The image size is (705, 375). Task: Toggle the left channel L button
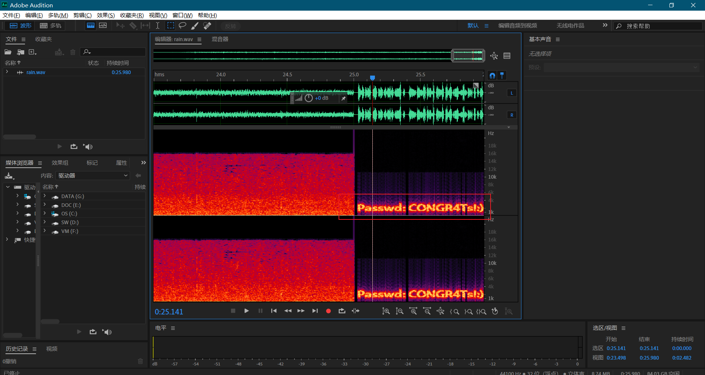tap(512, 93)
